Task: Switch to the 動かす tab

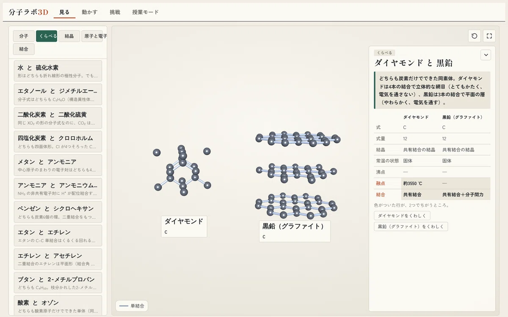Action: pyautogui.click(x=90, y=12)
